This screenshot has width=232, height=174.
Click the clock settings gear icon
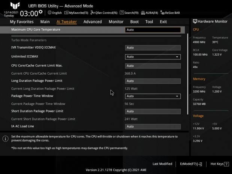point(40,12)
